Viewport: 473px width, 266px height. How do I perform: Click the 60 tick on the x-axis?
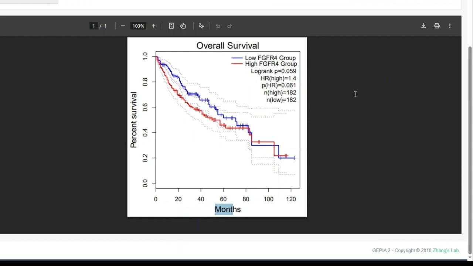[x=223, y=199]
